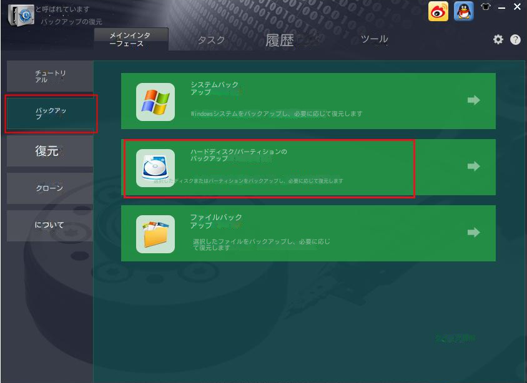Switch to the 履歴 tab

(x=280, y=41)
